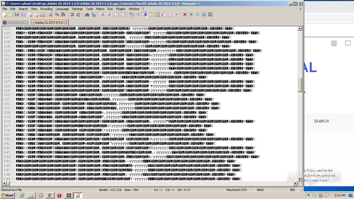
Task: Run macro multiple times icon
Action: pyautogui.click(x=204, y=15)
